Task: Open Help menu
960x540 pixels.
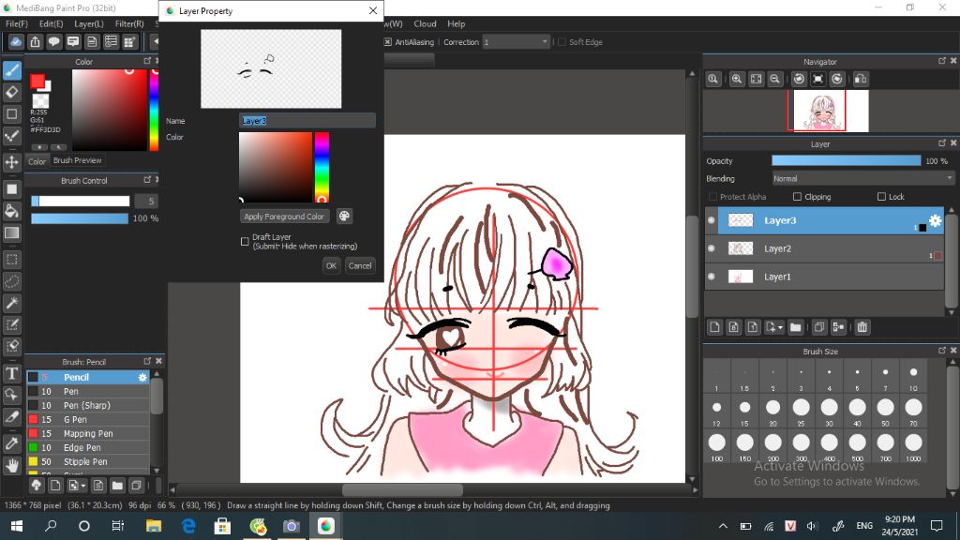Action: pyautogui.click(x=457, y=23)
